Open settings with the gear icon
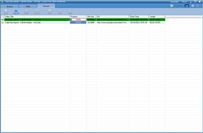Image resolution: width=203 pixels, height=133 pixels. [193, 6]
